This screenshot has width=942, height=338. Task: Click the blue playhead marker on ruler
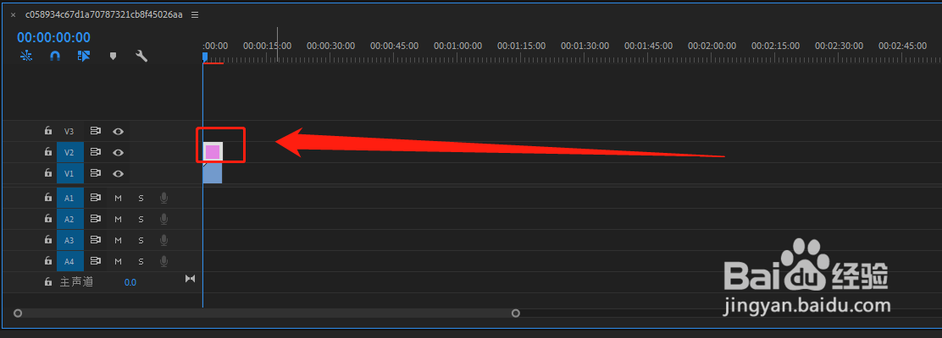[x=205, y=57]
